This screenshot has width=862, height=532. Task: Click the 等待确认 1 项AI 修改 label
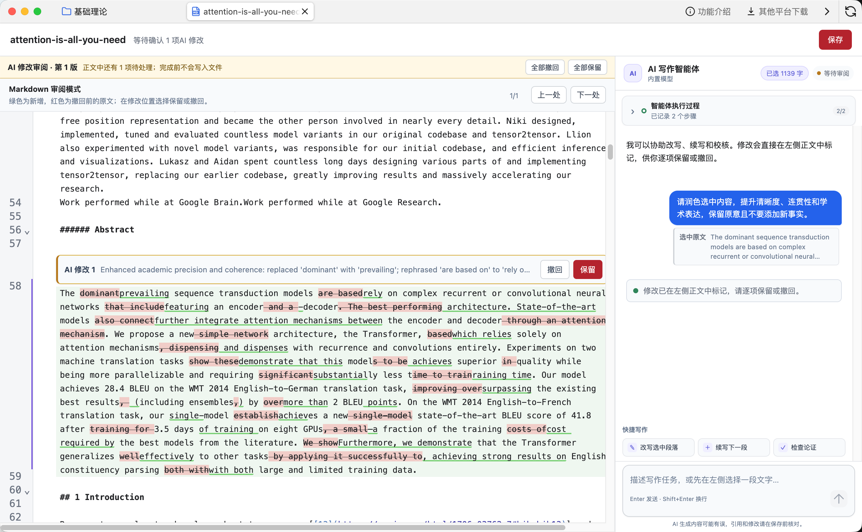(x=168, y=40)
